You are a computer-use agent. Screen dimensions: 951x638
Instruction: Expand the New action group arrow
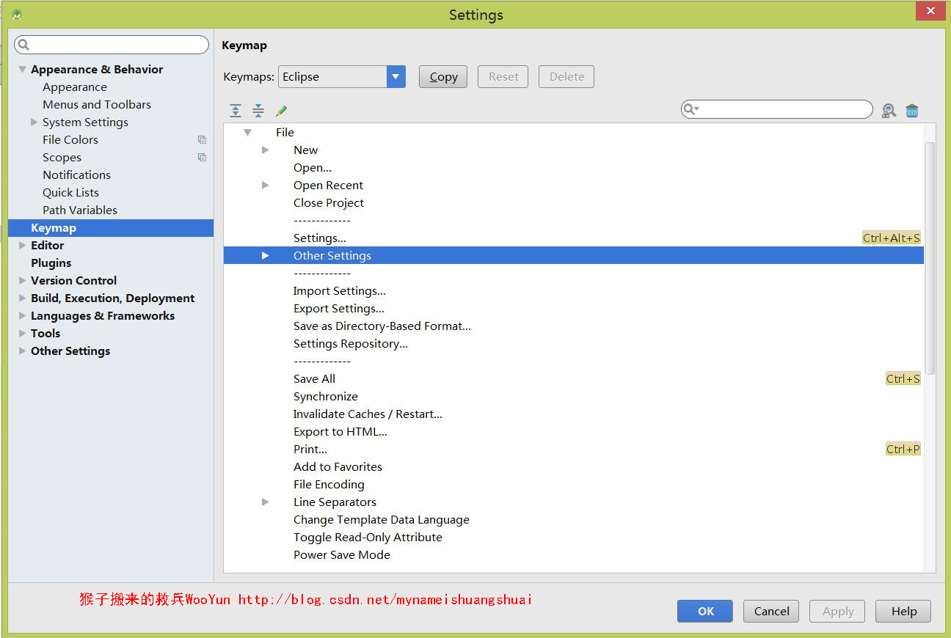pos(266,150)
